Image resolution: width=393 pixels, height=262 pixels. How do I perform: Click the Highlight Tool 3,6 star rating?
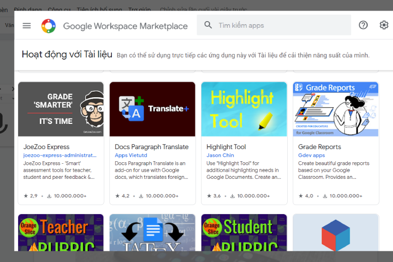click(x=214, y=196)
